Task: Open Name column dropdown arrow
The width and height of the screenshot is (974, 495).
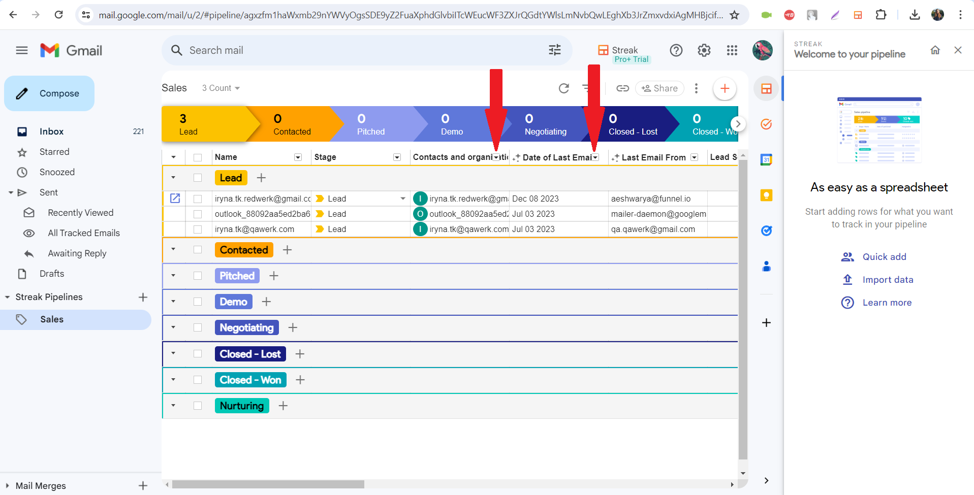Action: coord(298,157)
